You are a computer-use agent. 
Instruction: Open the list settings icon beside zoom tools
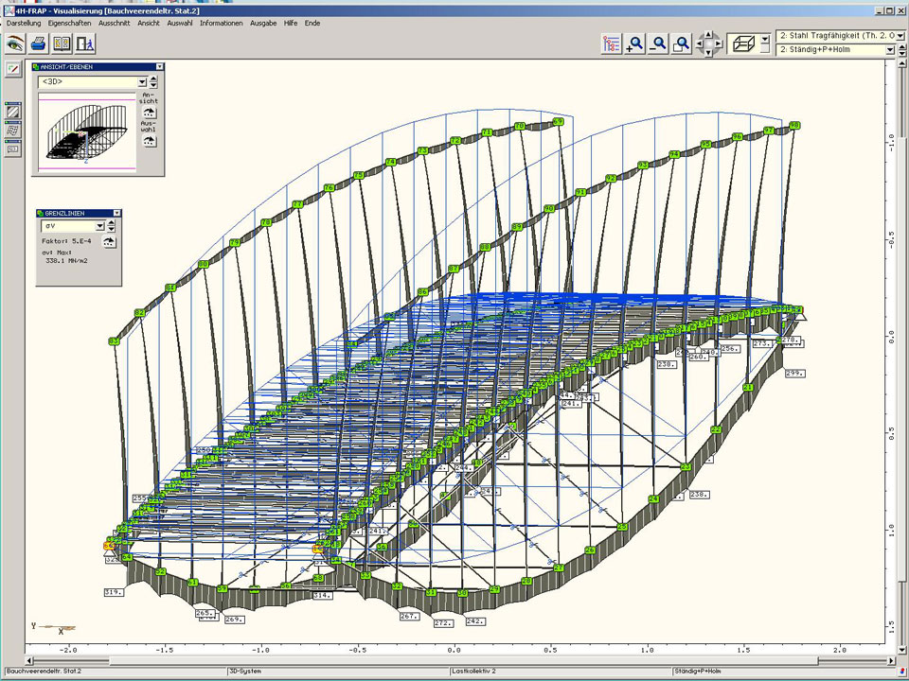click(x=612, y=44)
